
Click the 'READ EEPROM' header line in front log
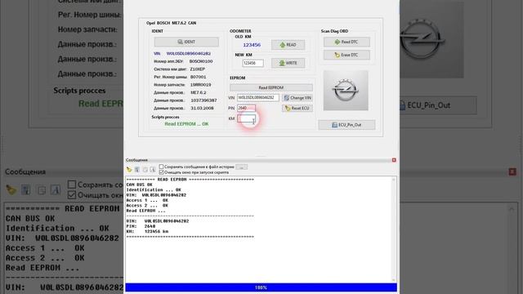tap(190, 180)
